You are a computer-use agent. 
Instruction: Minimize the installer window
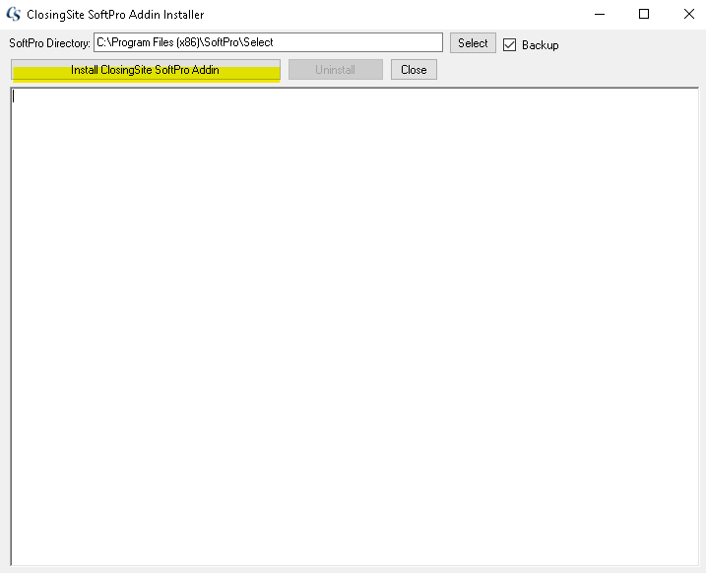[x=600, y=15]
